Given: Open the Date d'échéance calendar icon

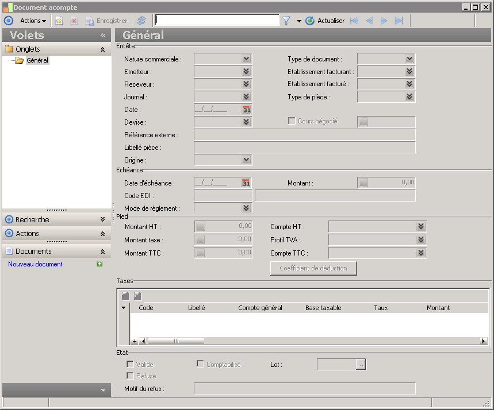Looking at the screenshot, I should click(246, 183).
